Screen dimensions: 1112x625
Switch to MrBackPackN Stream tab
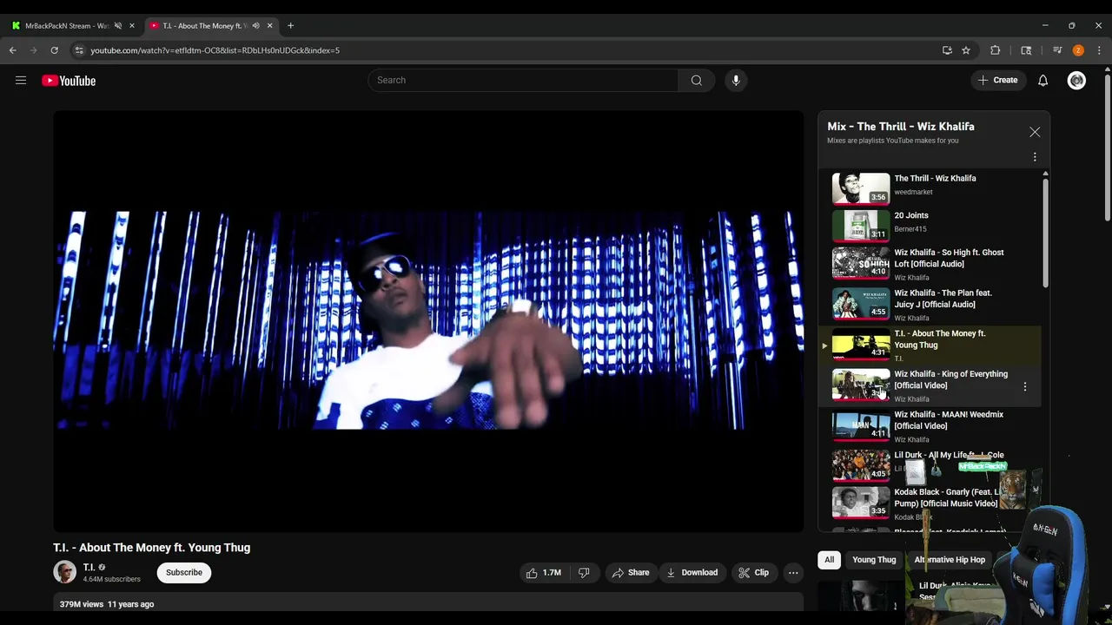67,26
